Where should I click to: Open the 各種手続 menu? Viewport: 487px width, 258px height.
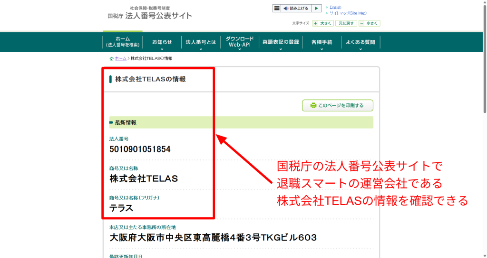click(x=322, y=42)
